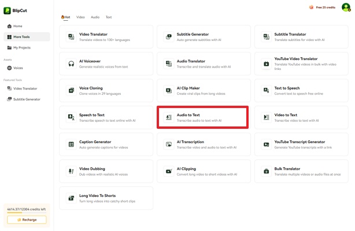Screen dimensions: 355x231
Task: Click the Free 25 credits link
Action: [x=323, y=8]
